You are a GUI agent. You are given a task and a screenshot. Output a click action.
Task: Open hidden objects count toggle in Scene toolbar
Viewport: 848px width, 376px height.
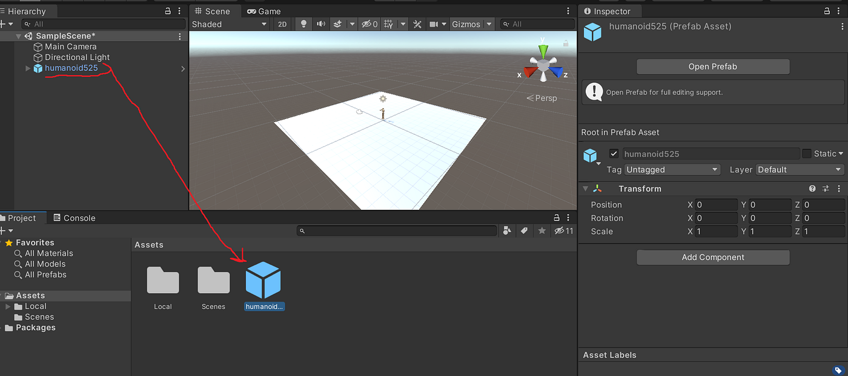point(368,24)
